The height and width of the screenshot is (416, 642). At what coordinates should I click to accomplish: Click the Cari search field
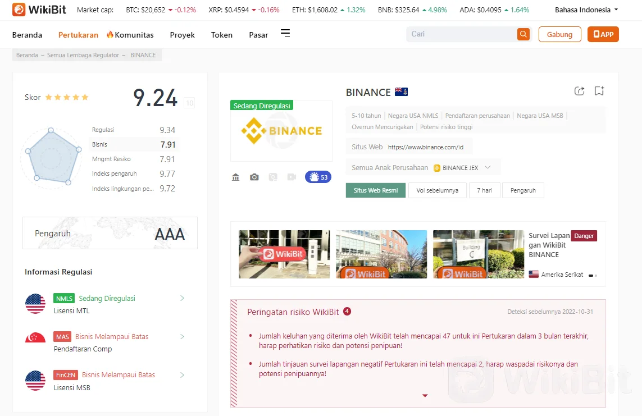(462, 34)
